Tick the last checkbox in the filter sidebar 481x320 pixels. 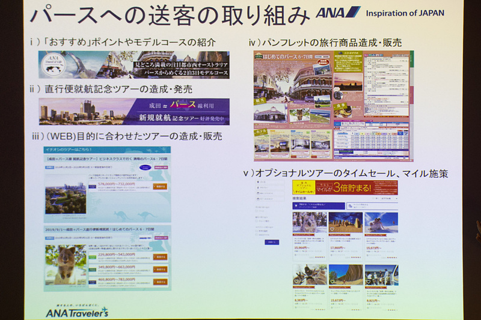click(x=257, y=235)
